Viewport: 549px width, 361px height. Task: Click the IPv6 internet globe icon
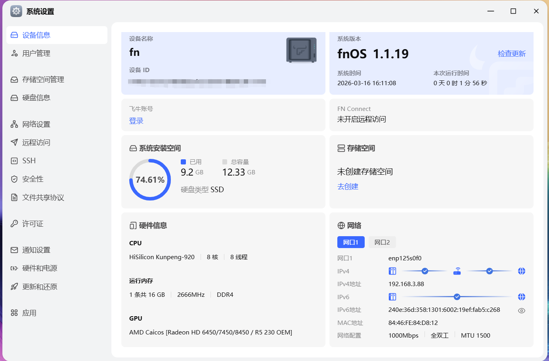click(x=522, y=297)
